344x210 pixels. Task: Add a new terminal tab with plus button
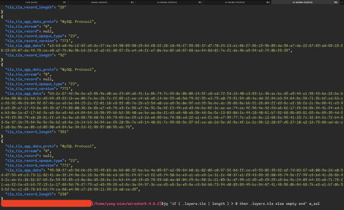click(341, 2)
